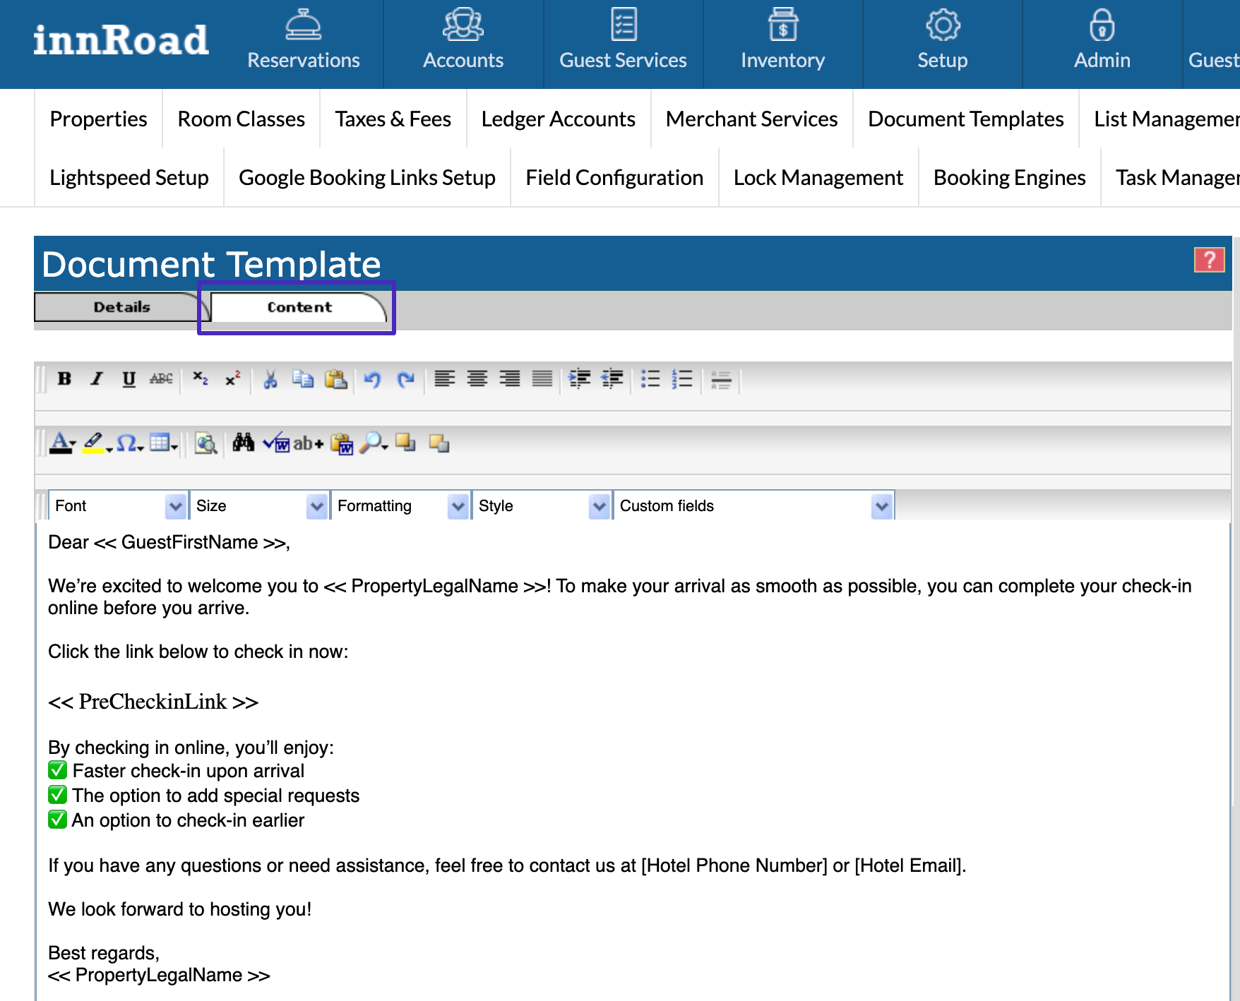The height and width of the screenshot is (1001, 1240).
Task: Click the 'Dear << GuestFirstName >>,' line
Action: click(x=169, y=542)
